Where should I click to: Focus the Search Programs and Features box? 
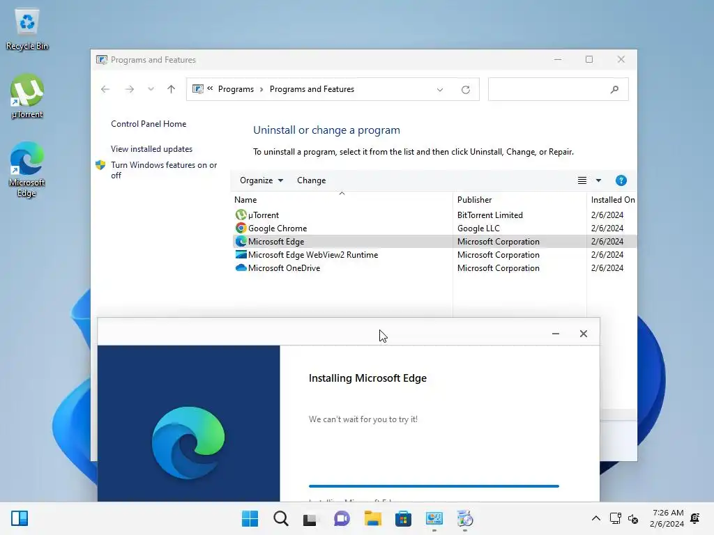point(559,90)
